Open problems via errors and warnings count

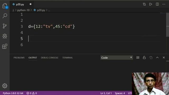[x=32, y=93]
